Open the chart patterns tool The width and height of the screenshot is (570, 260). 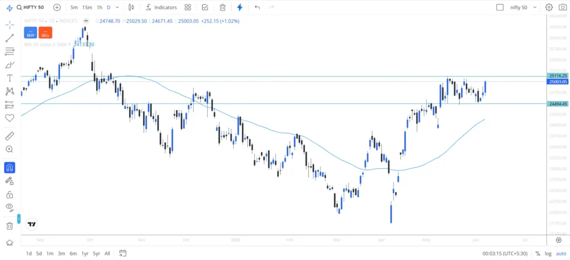click(x=10, y=91)
